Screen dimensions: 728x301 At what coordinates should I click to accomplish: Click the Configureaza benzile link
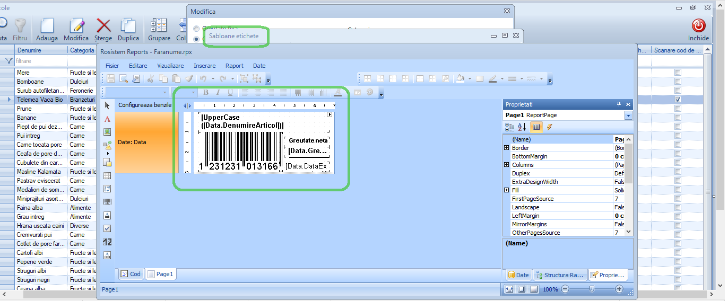[x=145, y=105]
